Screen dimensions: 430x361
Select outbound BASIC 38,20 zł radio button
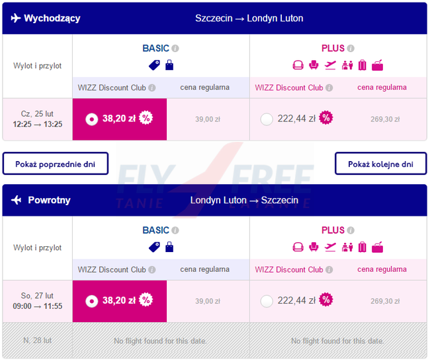coord(92,119)
